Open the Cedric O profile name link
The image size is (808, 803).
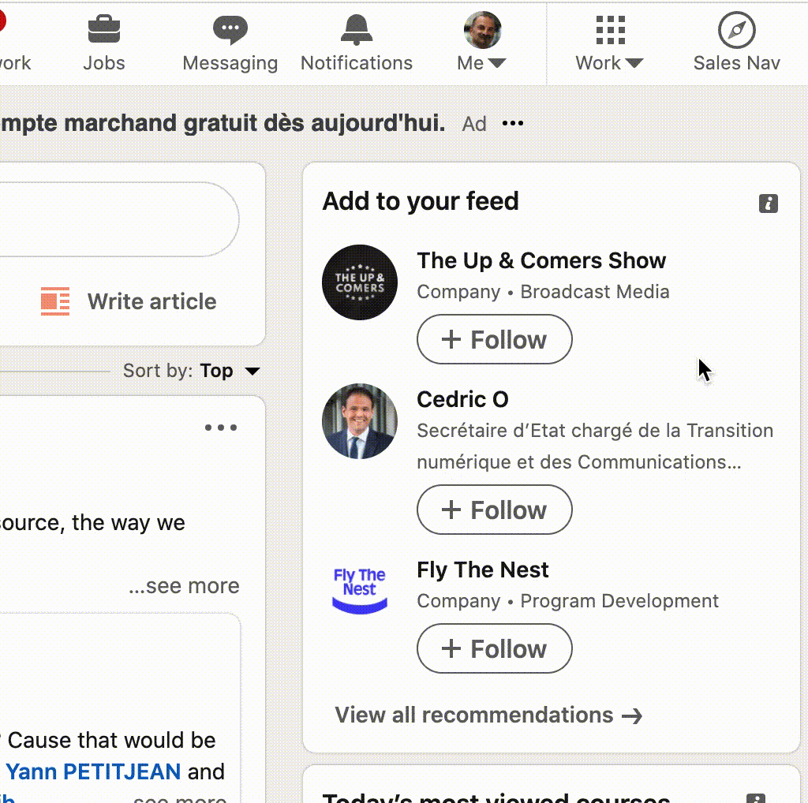[x=462, y=400]
